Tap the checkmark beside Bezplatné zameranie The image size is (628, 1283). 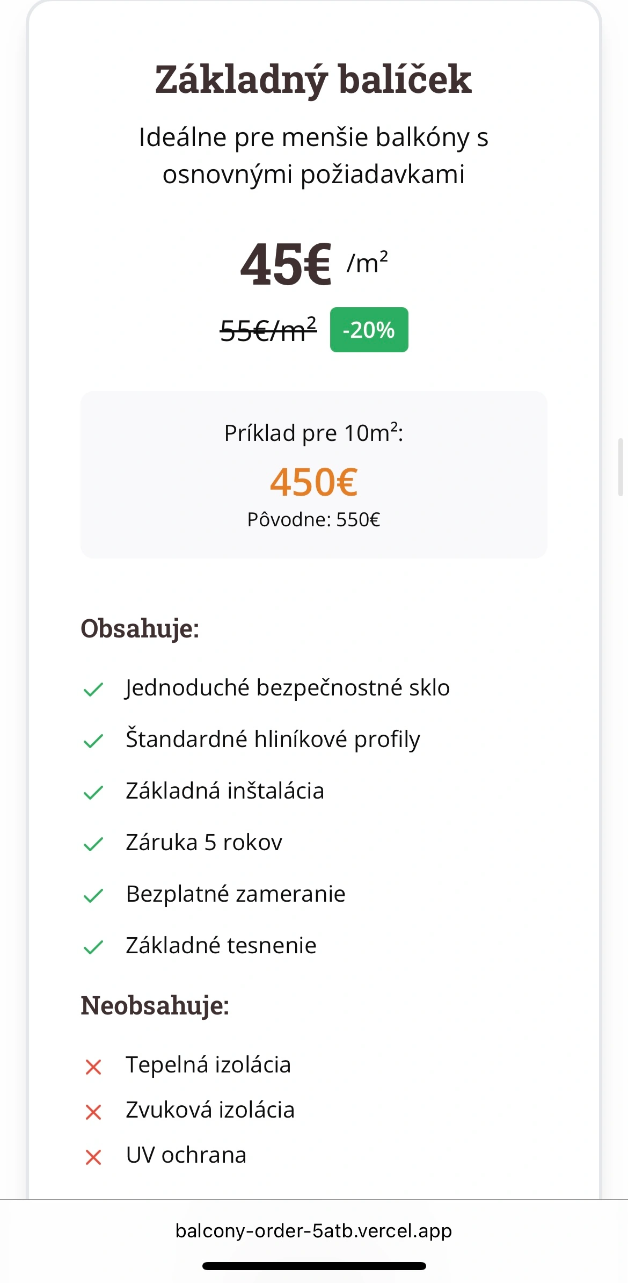[x=93, y=895]
